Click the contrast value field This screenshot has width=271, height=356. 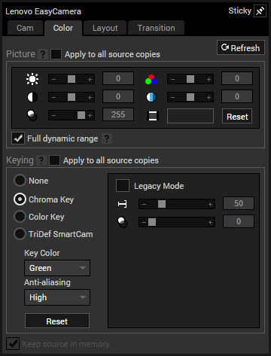click(x=118, y=96)
